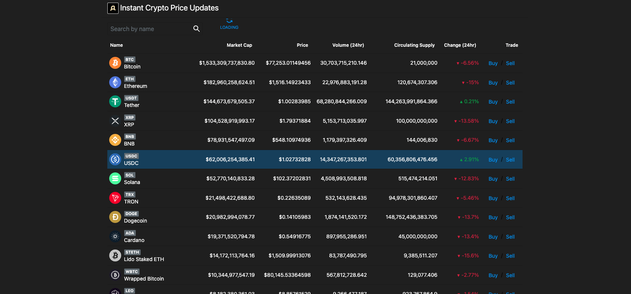631x294 pixels.
Task: Click Buy for Cardano
Action: click(x=493, y=237)
